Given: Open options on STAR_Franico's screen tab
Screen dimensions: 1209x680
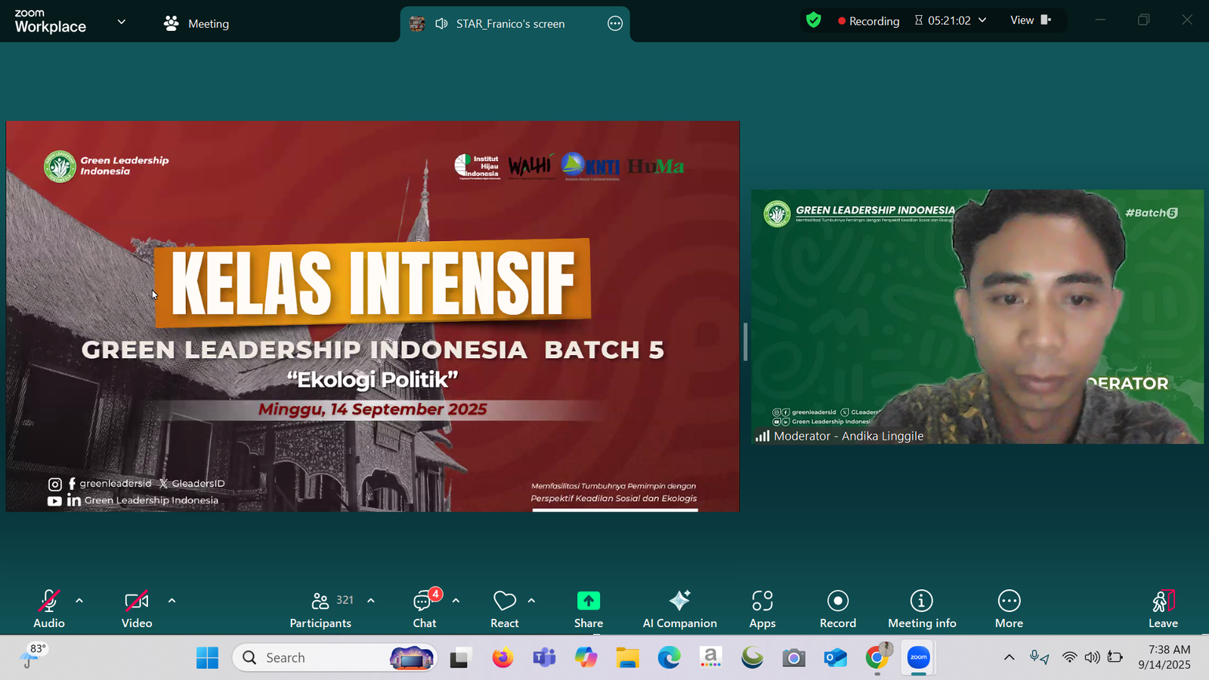Looking at the screenshot, I should coord(614,23).
